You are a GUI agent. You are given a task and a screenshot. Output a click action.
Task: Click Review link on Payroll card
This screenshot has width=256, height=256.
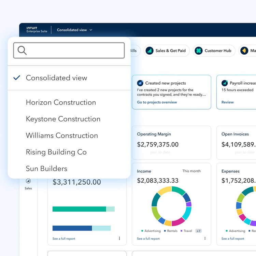point(227,102)
